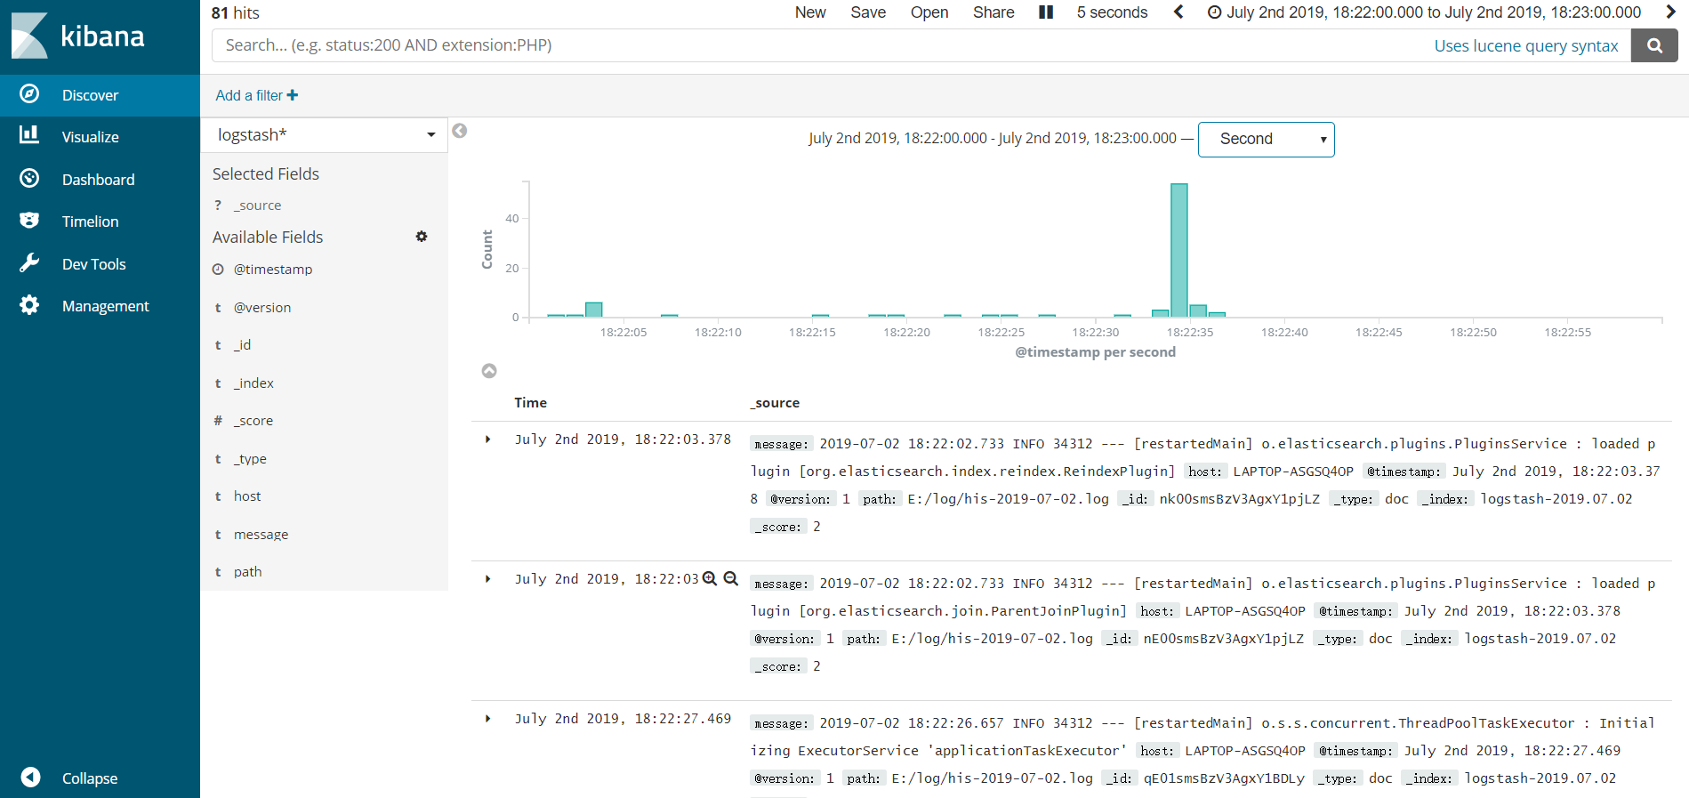Select _source under Selected Fields

257,206
